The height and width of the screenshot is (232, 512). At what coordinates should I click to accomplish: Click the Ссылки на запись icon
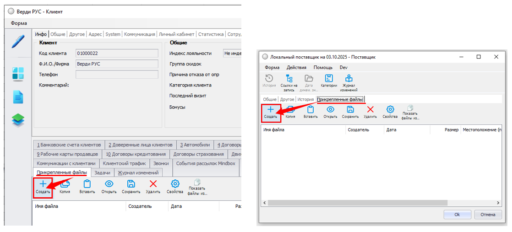point(289,81)
